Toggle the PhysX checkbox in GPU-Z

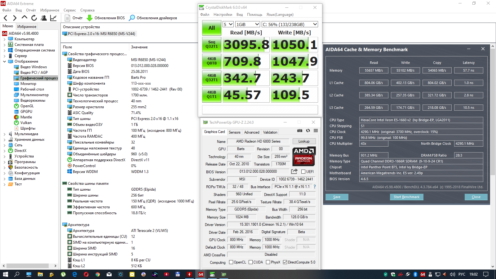(x=268, y=262)
